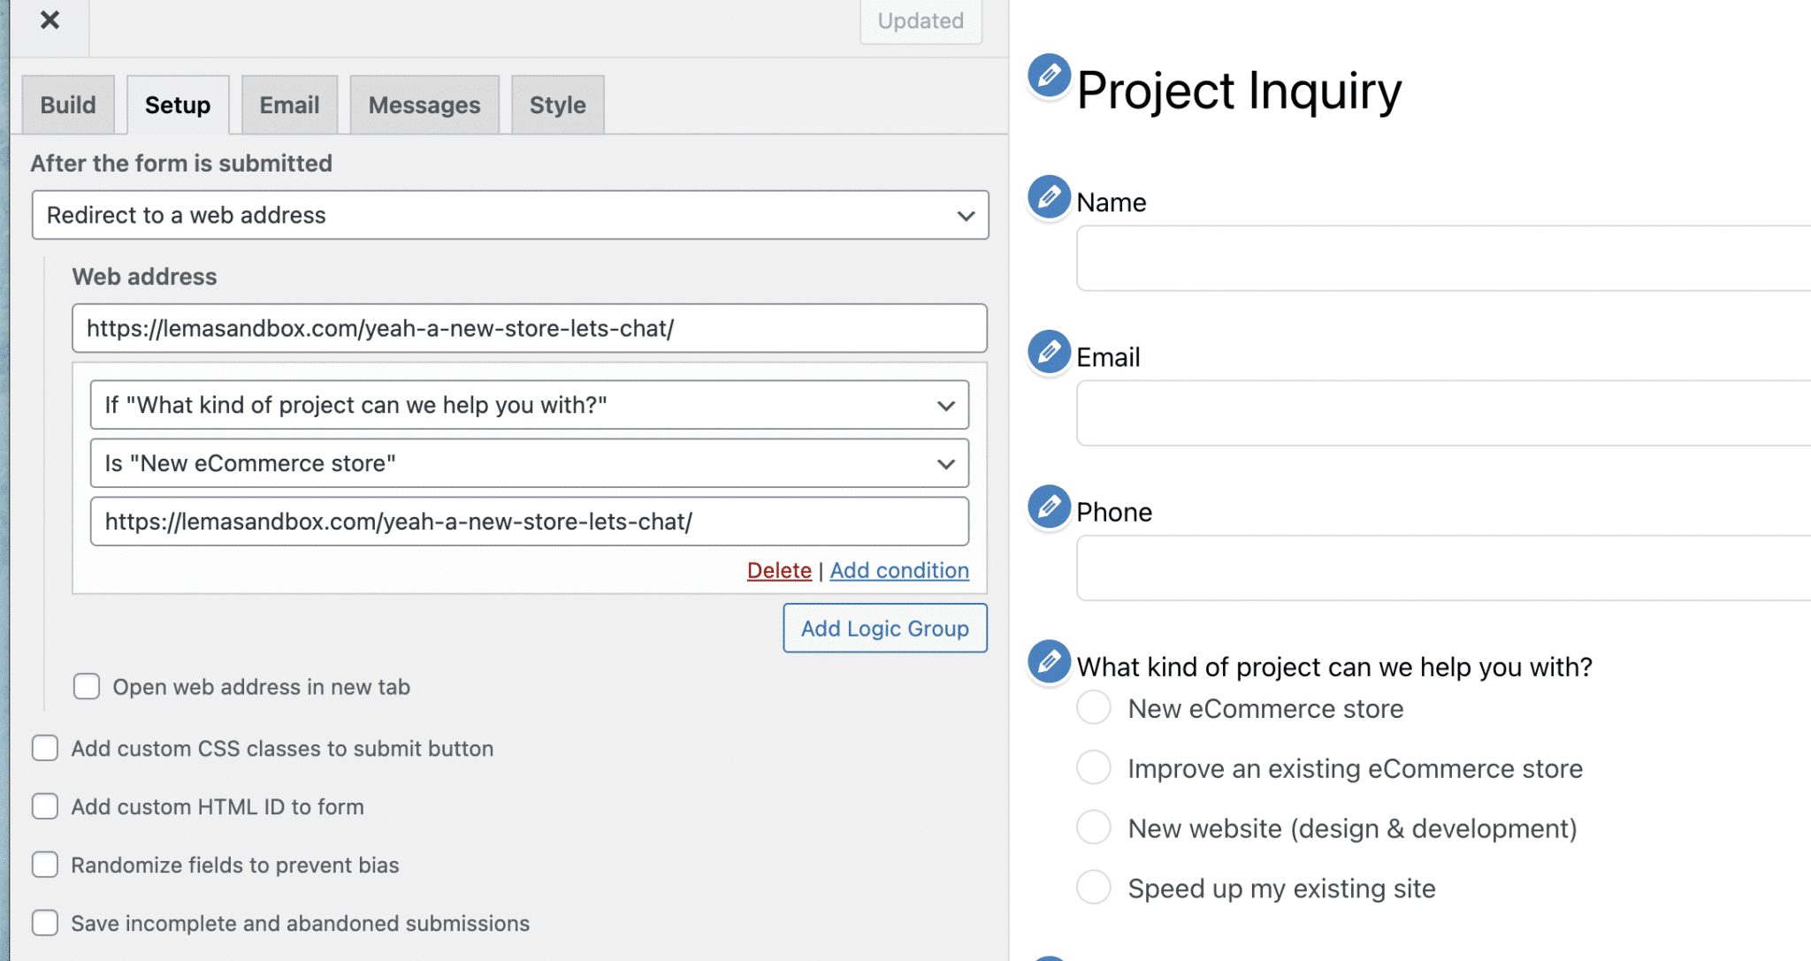Click edit pencil icon next to Email
1811x961 pixels.
(x=1049, y=352)
